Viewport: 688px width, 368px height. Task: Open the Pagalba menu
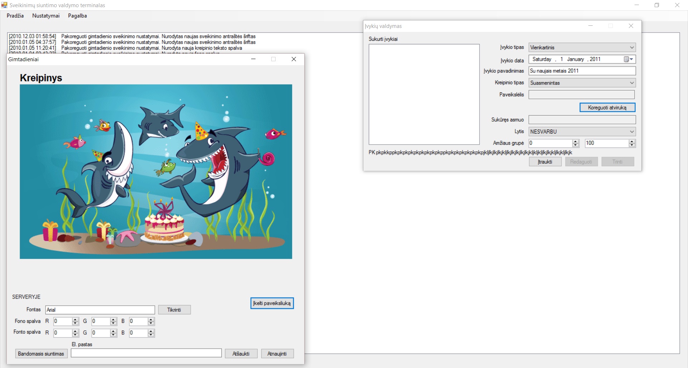click(x=77, y=16)
